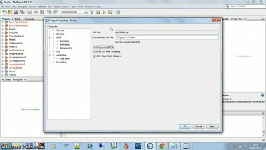Switch to the Services tab
The height and width of the screenshot is (150, 266).
[x=30, y=19]
